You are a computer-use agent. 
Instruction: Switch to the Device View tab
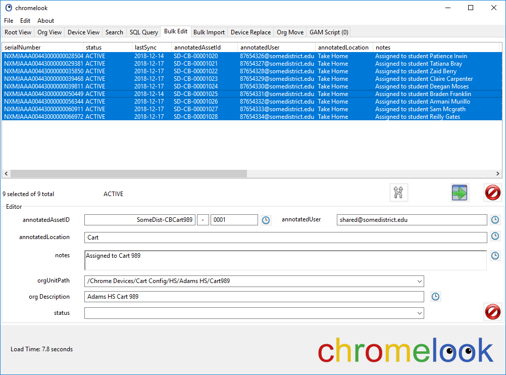point(84,32)
